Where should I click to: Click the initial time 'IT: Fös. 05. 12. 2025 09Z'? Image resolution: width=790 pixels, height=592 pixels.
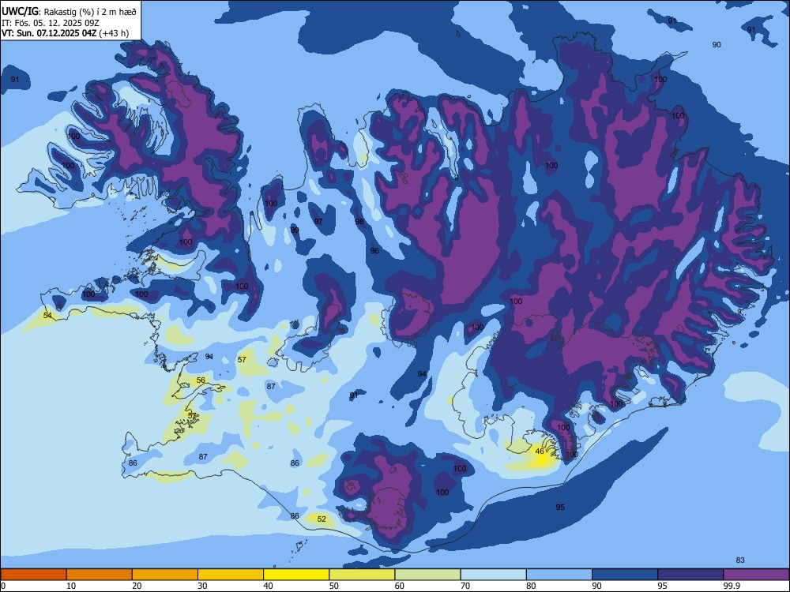51,23
